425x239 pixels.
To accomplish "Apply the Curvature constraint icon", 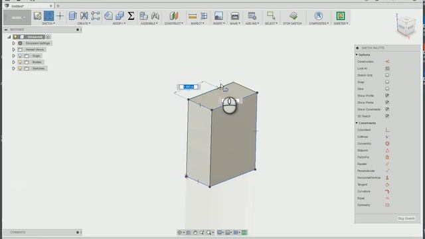I will [387, 191].
